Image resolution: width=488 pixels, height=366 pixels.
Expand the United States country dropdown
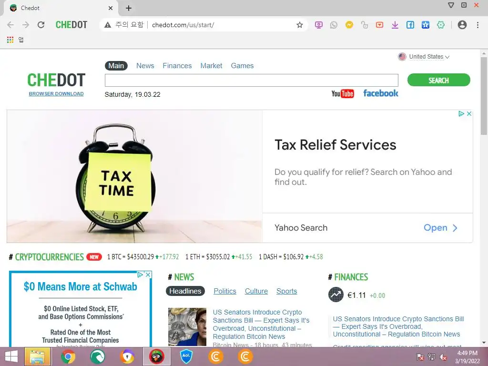click(424, 57)
